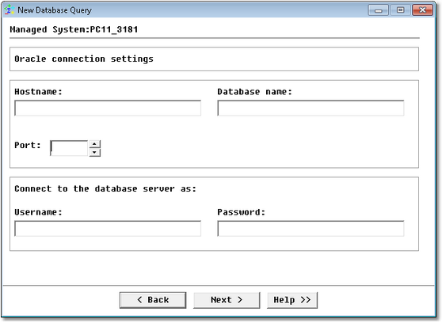
Task: Click the 'Password:' label
Action: 242,212
